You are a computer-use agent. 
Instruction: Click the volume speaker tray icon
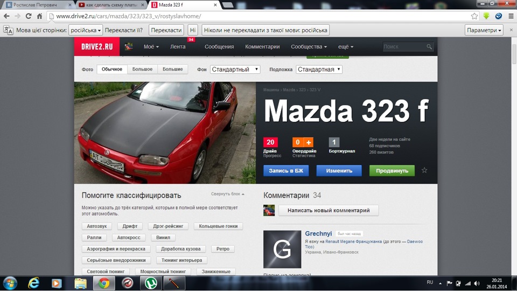[x=477, y=283]
